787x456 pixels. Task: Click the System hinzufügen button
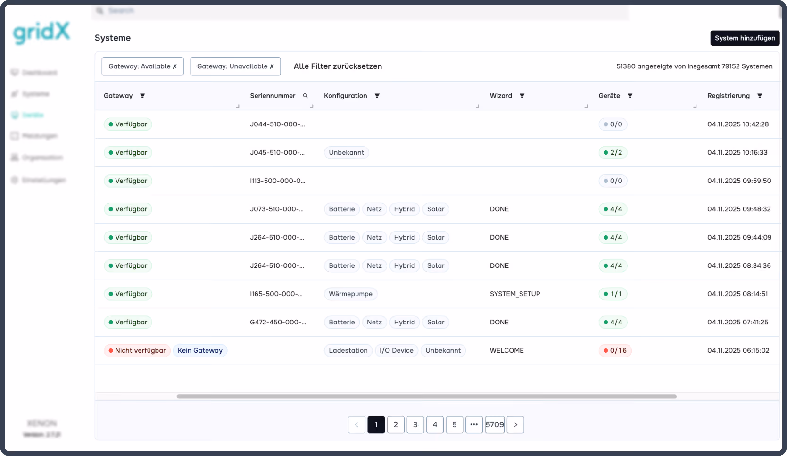745,38
